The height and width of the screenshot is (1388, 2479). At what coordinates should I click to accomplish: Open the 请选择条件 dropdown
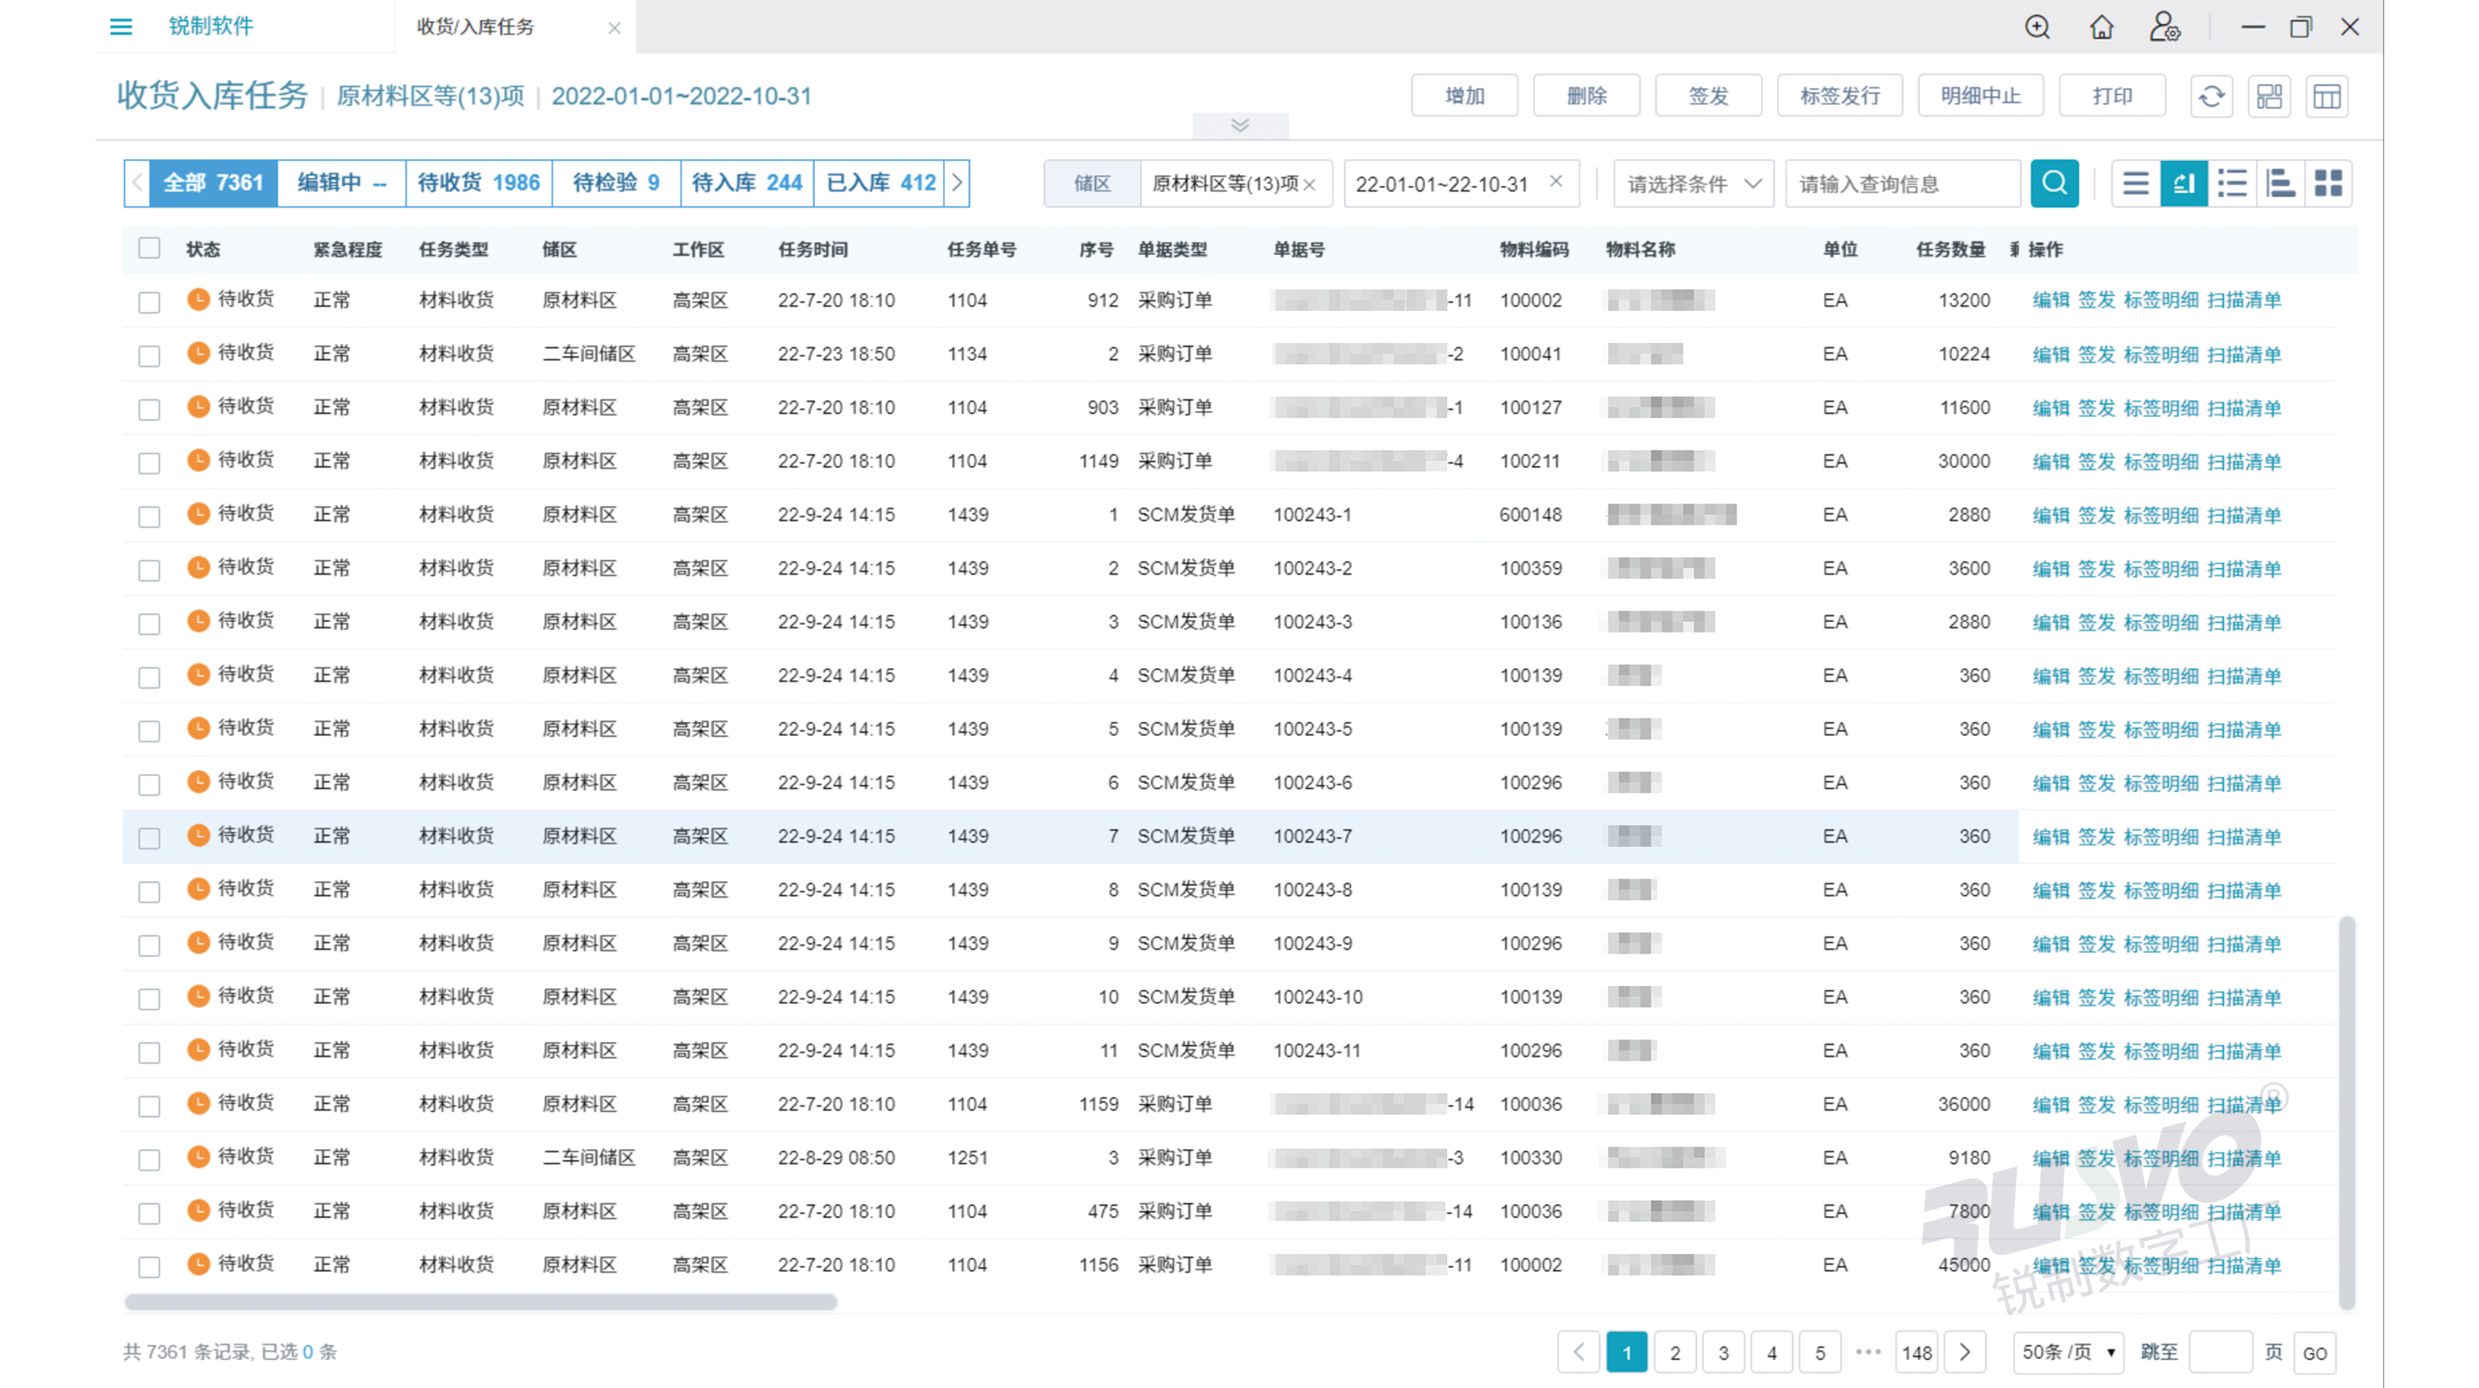[1694, 183]
